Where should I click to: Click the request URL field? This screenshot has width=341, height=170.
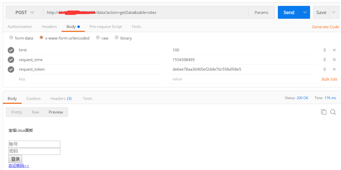click(146, 12)
